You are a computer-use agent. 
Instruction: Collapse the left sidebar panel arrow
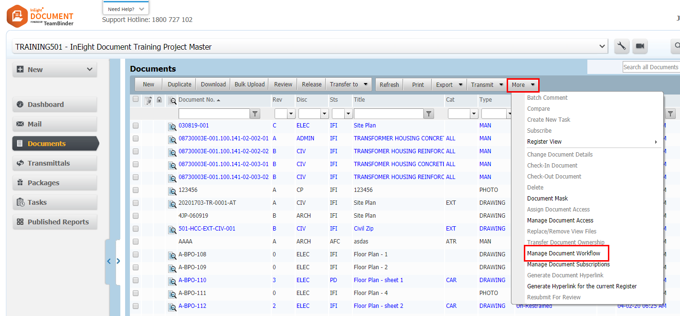coord(109,261)
